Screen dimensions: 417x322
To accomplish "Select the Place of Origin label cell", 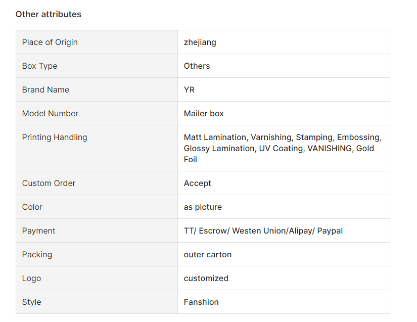I will pos(97,42).
